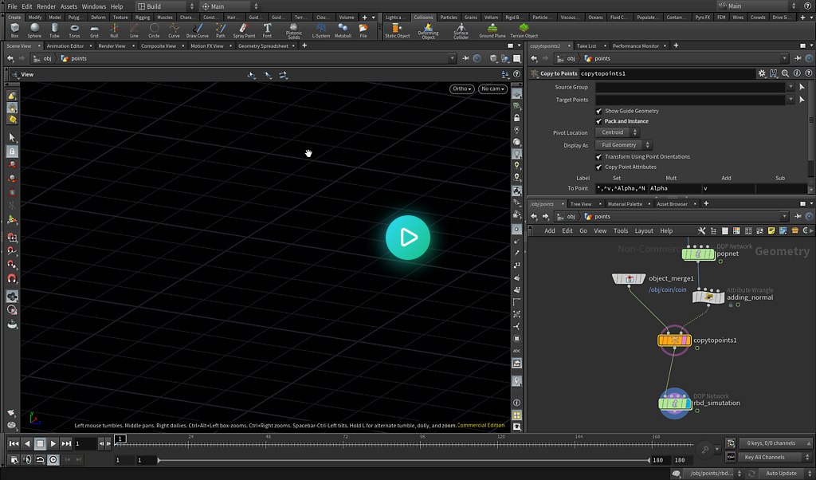The width and height of the screenshot is (816, 480).
Task: Toggle Pack and Instance checkbox
Action: click(x=598, y=121)
